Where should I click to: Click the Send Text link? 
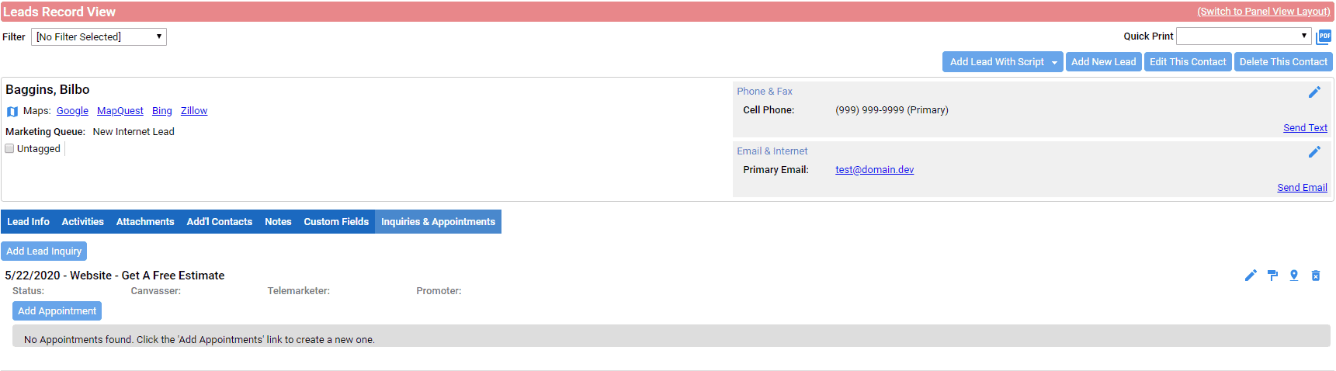click(1305, 127)
